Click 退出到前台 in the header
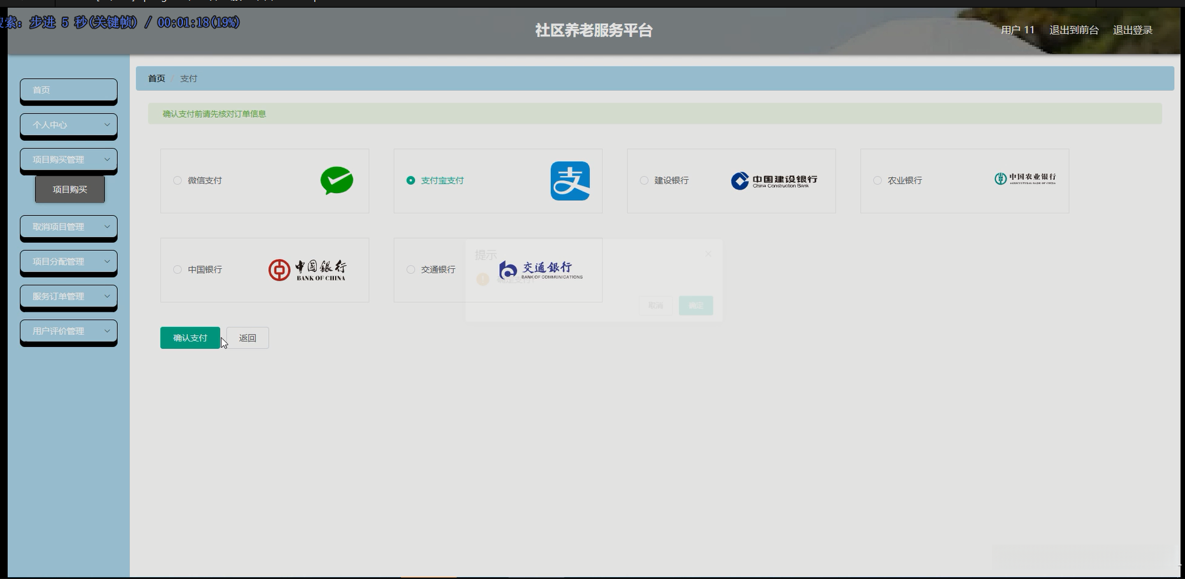Viewport: 1185px width, 579px height. point(1074,30)
